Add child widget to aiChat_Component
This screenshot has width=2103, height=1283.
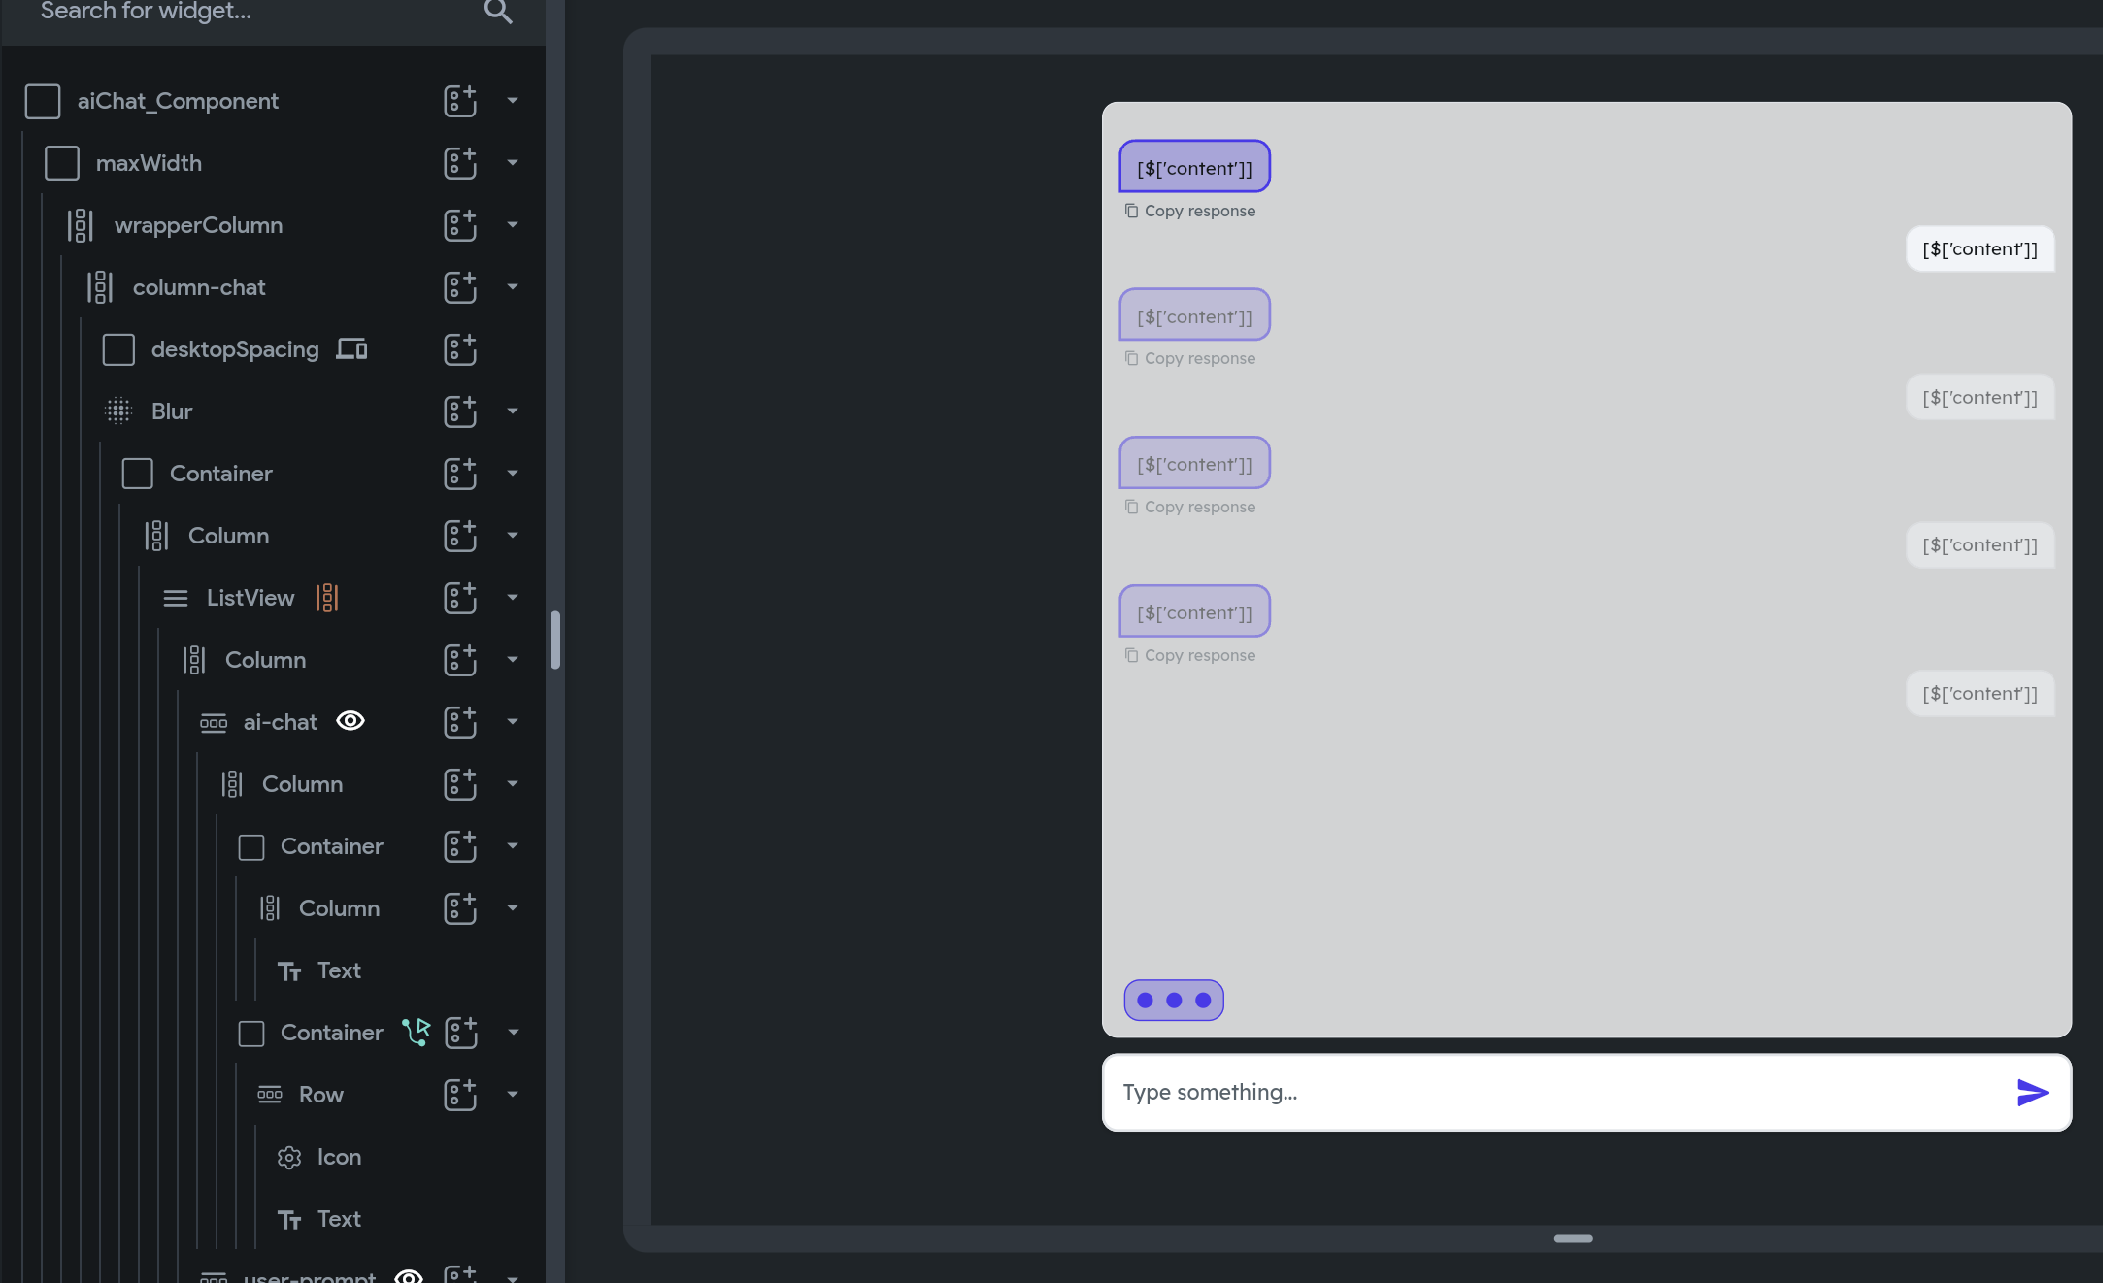[x=460, y=101]
